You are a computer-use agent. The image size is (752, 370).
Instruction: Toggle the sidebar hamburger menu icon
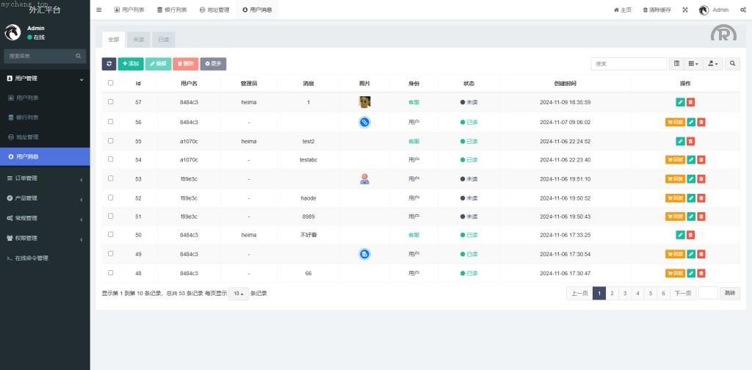point(99,10)
